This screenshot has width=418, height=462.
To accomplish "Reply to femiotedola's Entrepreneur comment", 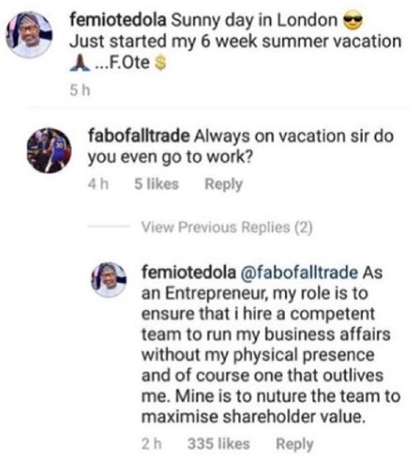I will [x=293, y=445].
